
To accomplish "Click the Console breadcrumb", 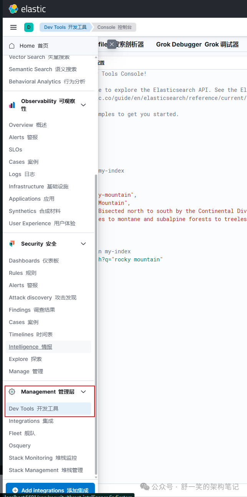I will [x=115, y=27].
